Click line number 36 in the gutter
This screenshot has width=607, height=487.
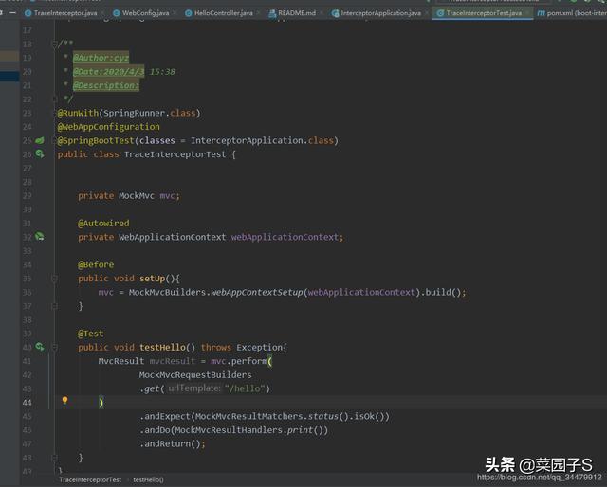[27, 292]
